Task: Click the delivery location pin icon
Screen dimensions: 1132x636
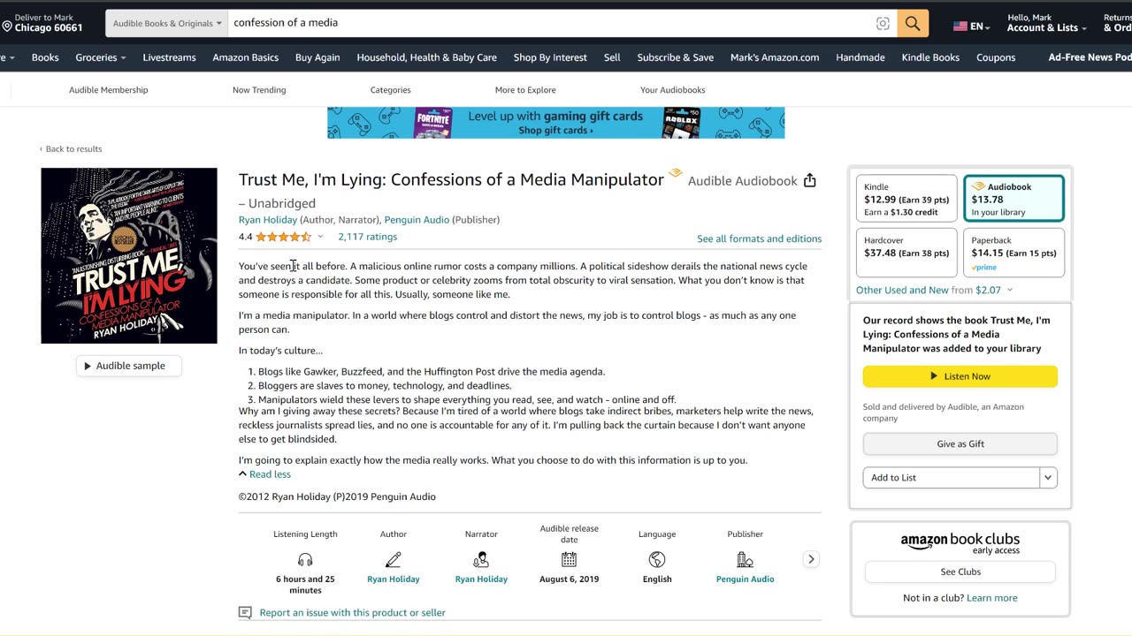Action: click(7, 27)
